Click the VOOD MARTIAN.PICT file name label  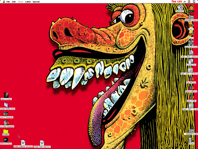click(x=42, y=147)
